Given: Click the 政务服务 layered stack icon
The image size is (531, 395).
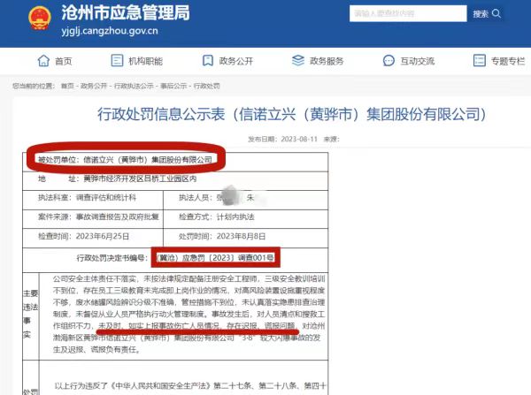Looking at the screenshot, I should 294,61.
